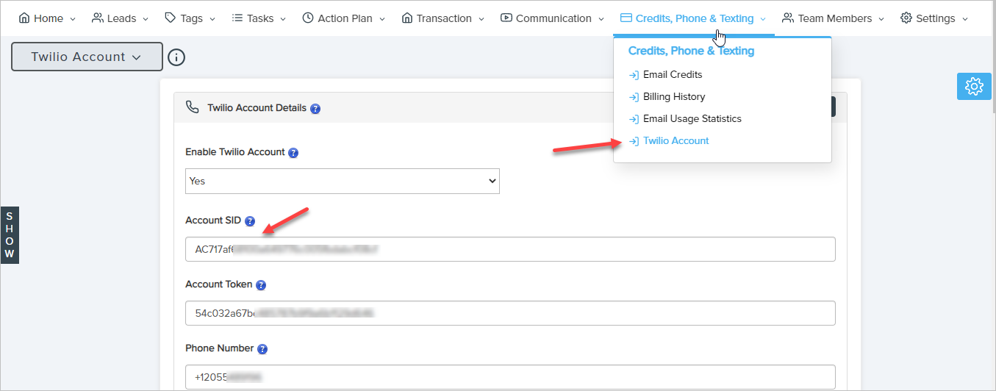This screenshot has height=391, width=996.
Task: Expand the Twilio Account page dropdown
Action: click(x=87, y=57)
